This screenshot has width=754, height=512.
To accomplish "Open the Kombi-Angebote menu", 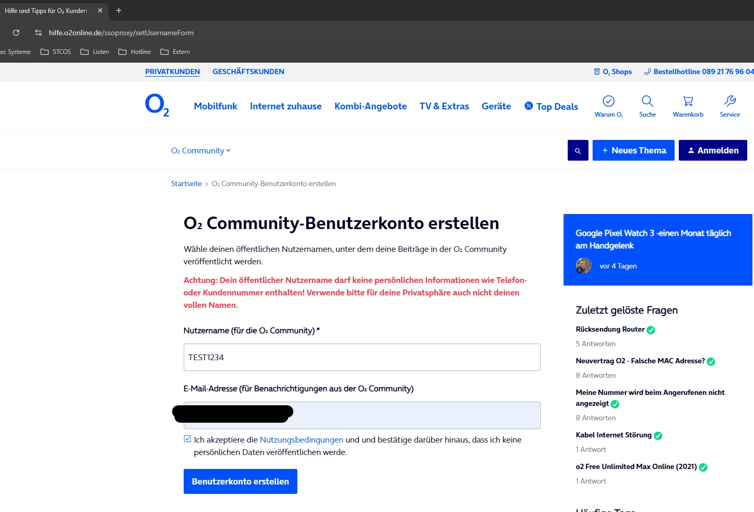I will (x=371, y=106).
